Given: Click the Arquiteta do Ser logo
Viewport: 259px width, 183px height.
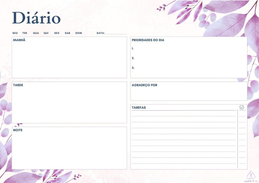Looking at the screenshot, I should click(250, 175).
